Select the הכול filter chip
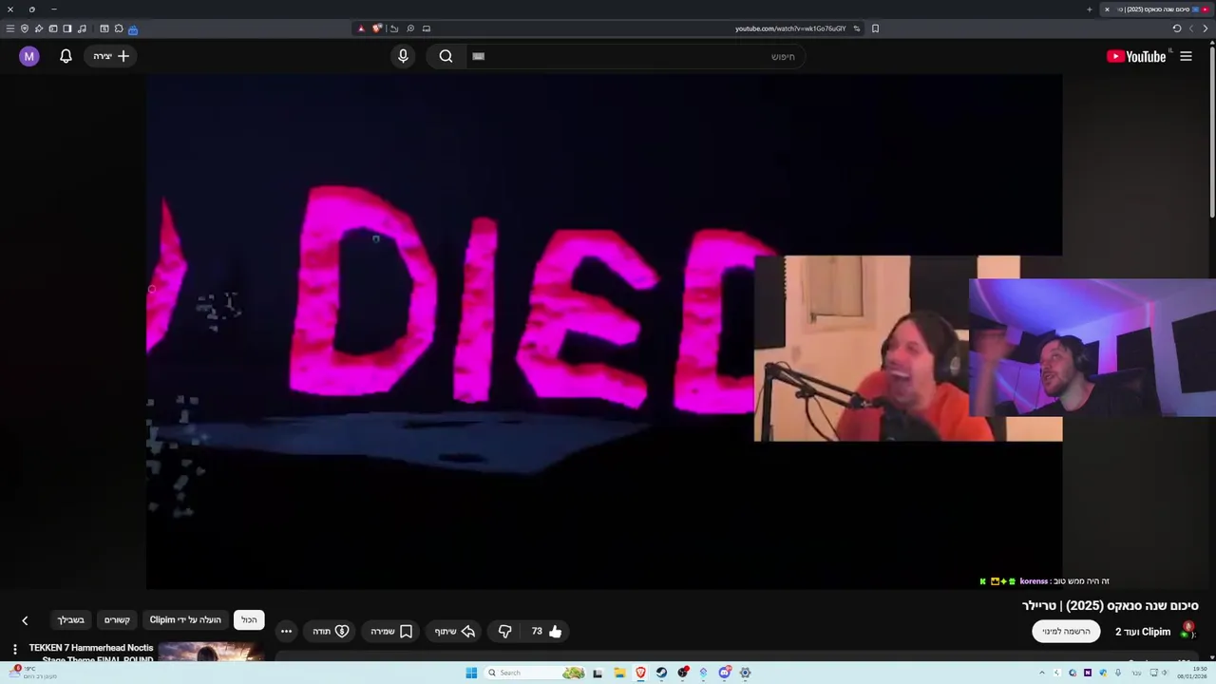This screenshot has height=684, width=1216. point(249,619)
